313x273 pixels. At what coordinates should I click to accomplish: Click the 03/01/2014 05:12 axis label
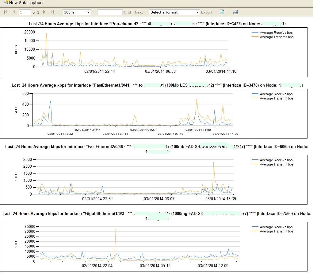155,266
